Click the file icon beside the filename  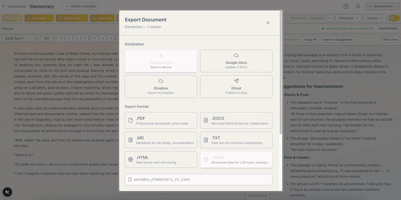(130, 179)
